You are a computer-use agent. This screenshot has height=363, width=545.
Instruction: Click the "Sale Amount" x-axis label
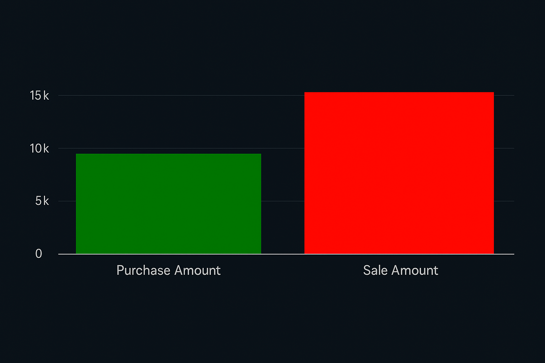tap(401, 270)
